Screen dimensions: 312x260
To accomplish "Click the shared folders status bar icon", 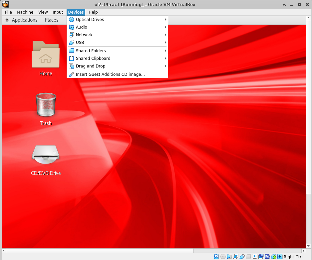I will click(248, 256).
